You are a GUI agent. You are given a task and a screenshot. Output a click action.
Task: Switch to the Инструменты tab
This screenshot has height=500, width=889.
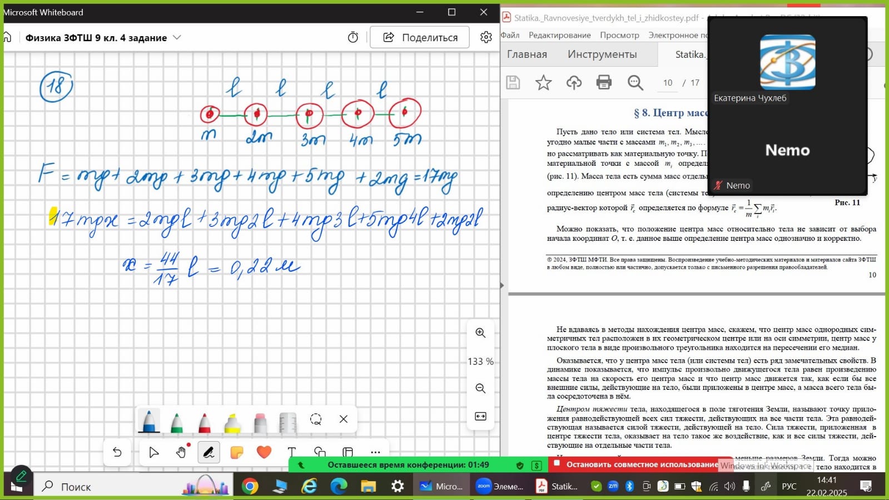[602, 54]
